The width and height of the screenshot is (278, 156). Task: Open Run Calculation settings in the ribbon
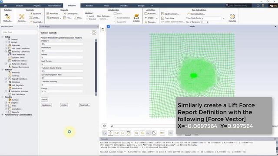[196, 14]
